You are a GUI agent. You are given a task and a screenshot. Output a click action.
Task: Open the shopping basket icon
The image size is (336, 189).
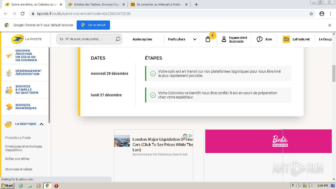208,39
